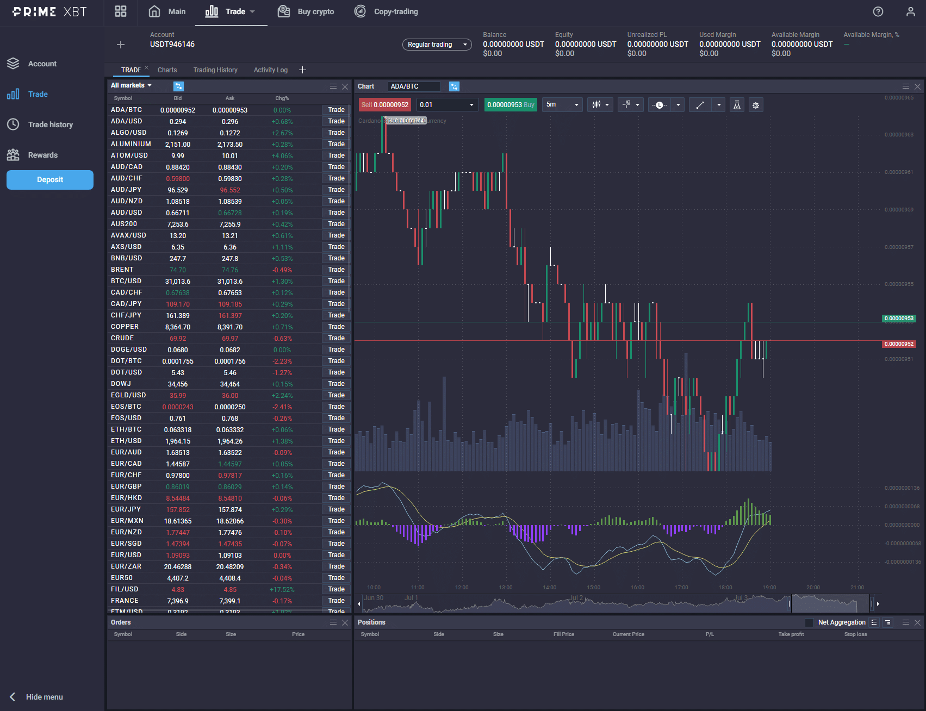
Task: Click the ADA/BTC symbol input field in chart
Action: pyautogui.click(x=414, y=86)
